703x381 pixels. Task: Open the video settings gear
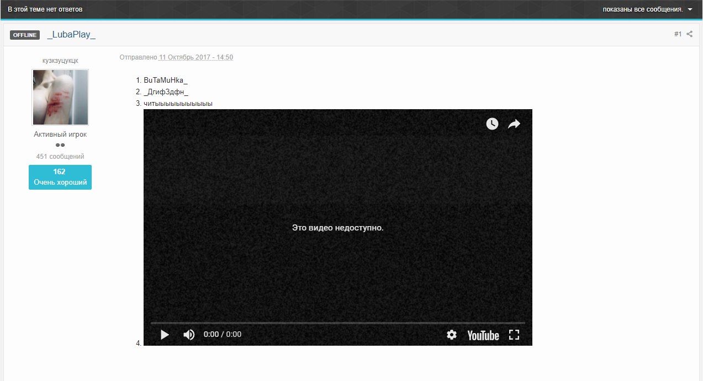[x=452, y=335]
